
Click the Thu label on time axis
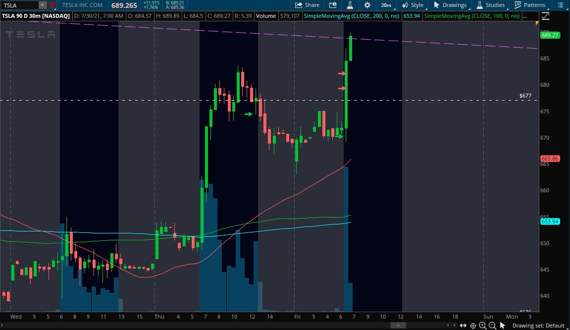pyautogui.click(x=159, y=317)
